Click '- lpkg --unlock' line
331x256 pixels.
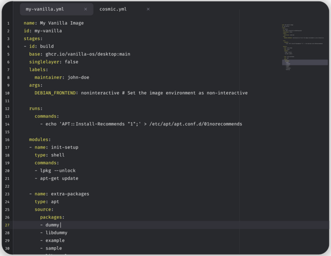coord(55,171)
